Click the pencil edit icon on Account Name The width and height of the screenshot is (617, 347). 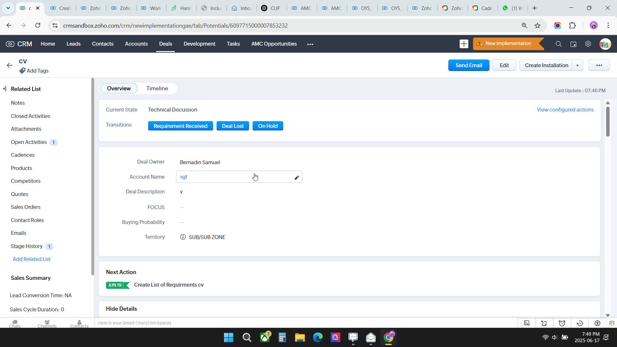pos(297,178)
